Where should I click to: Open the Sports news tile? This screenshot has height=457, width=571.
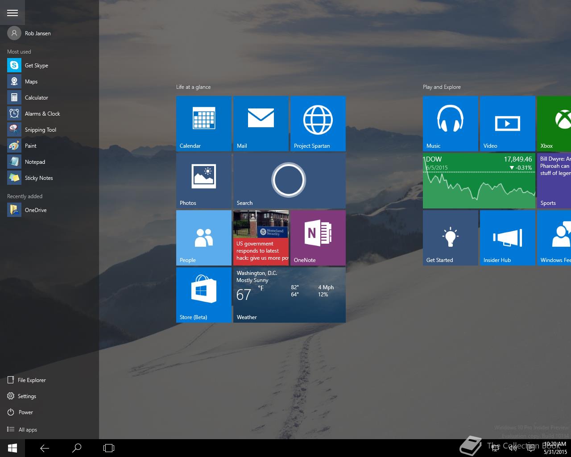click(x=554, y=181)
